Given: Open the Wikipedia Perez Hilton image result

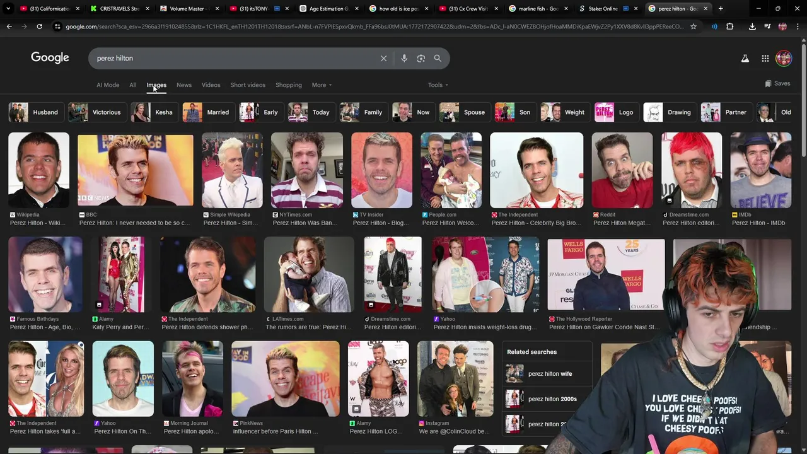Looking at the screenshot, I should tap(38, 170).
